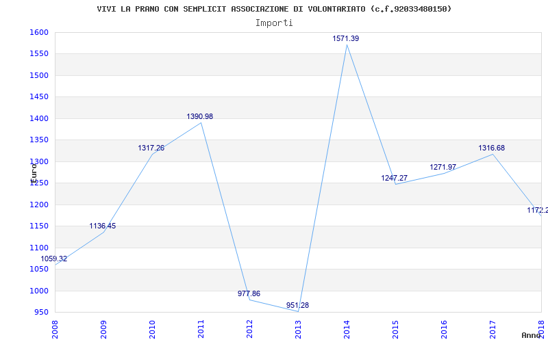
Task: Click data label 1271.97
Action: click(443, 167)
